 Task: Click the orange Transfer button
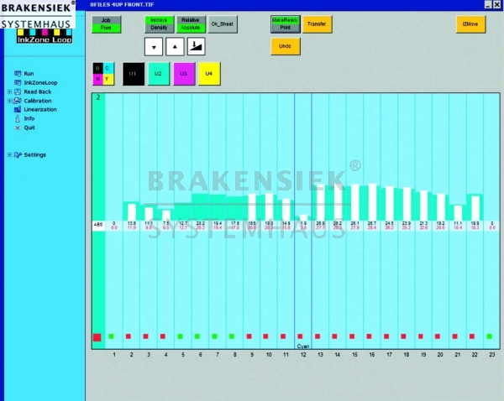coord(317,24)
